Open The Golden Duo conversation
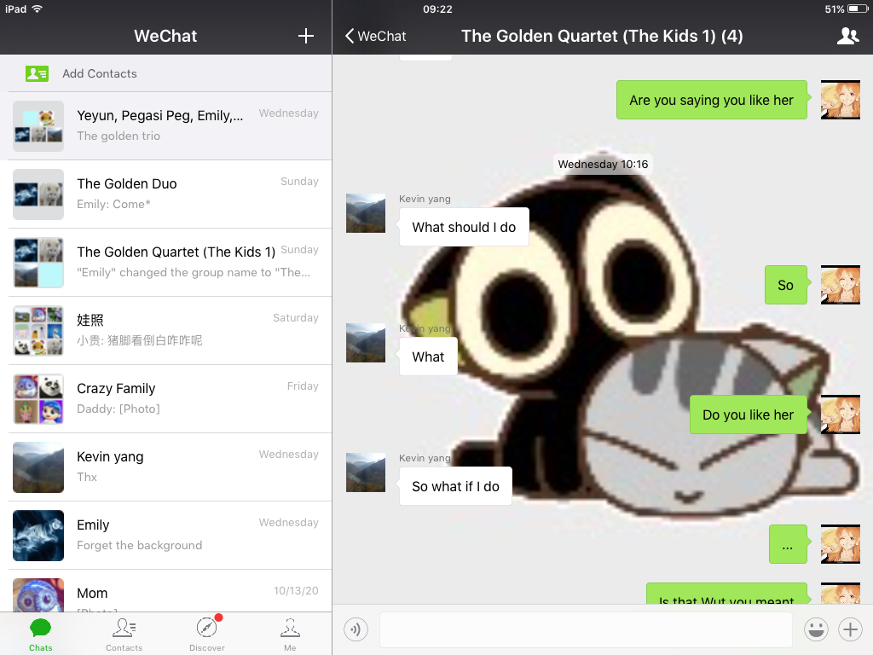The image size is (873, 655). pyautogui.click(x=166, y=194)
